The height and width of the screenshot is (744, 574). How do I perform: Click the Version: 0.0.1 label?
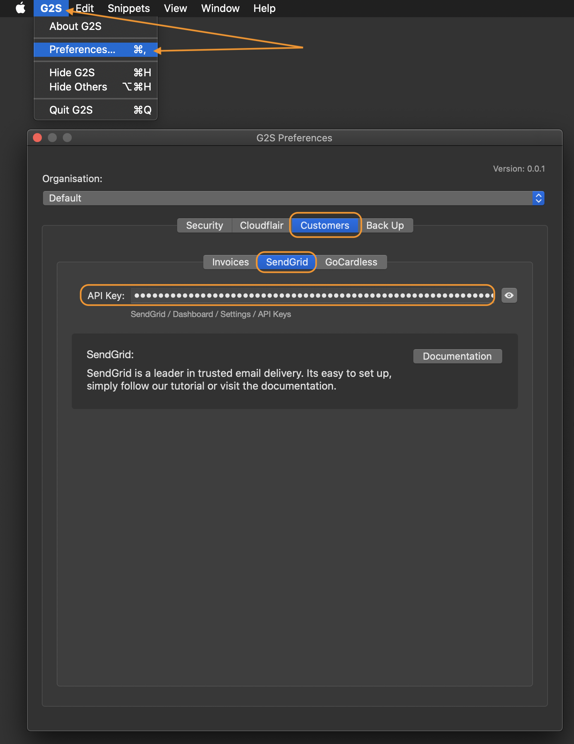tap(519, 169)
